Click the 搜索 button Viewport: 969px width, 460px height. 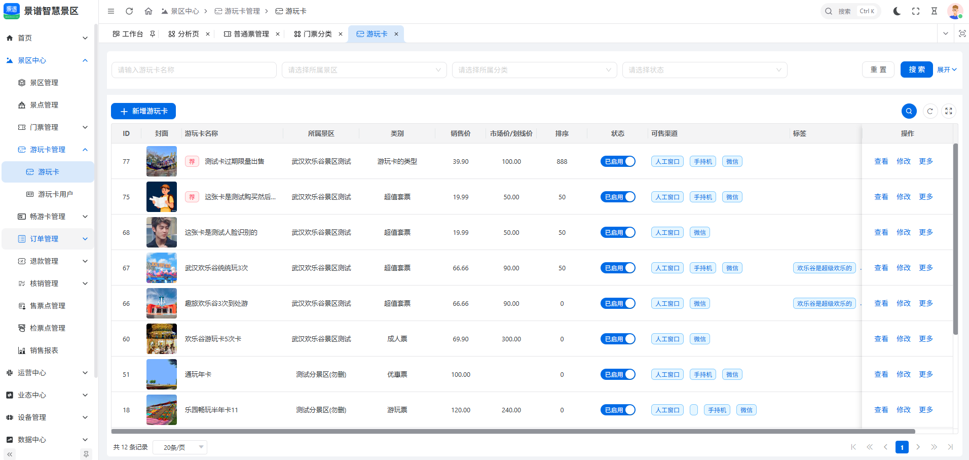916,70
